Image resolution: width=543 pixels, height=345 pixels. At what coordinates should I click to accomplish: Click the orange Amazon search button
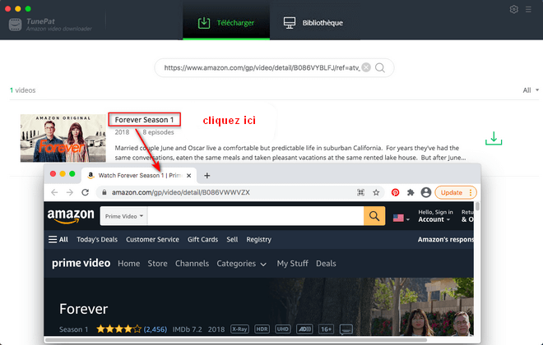374,216
